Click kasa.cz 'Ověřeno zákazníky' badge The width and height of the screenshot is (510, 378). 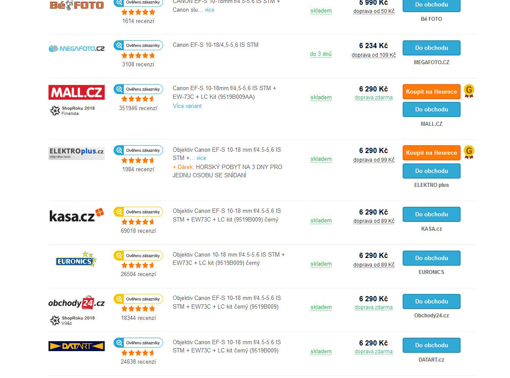tap(138, 212)
